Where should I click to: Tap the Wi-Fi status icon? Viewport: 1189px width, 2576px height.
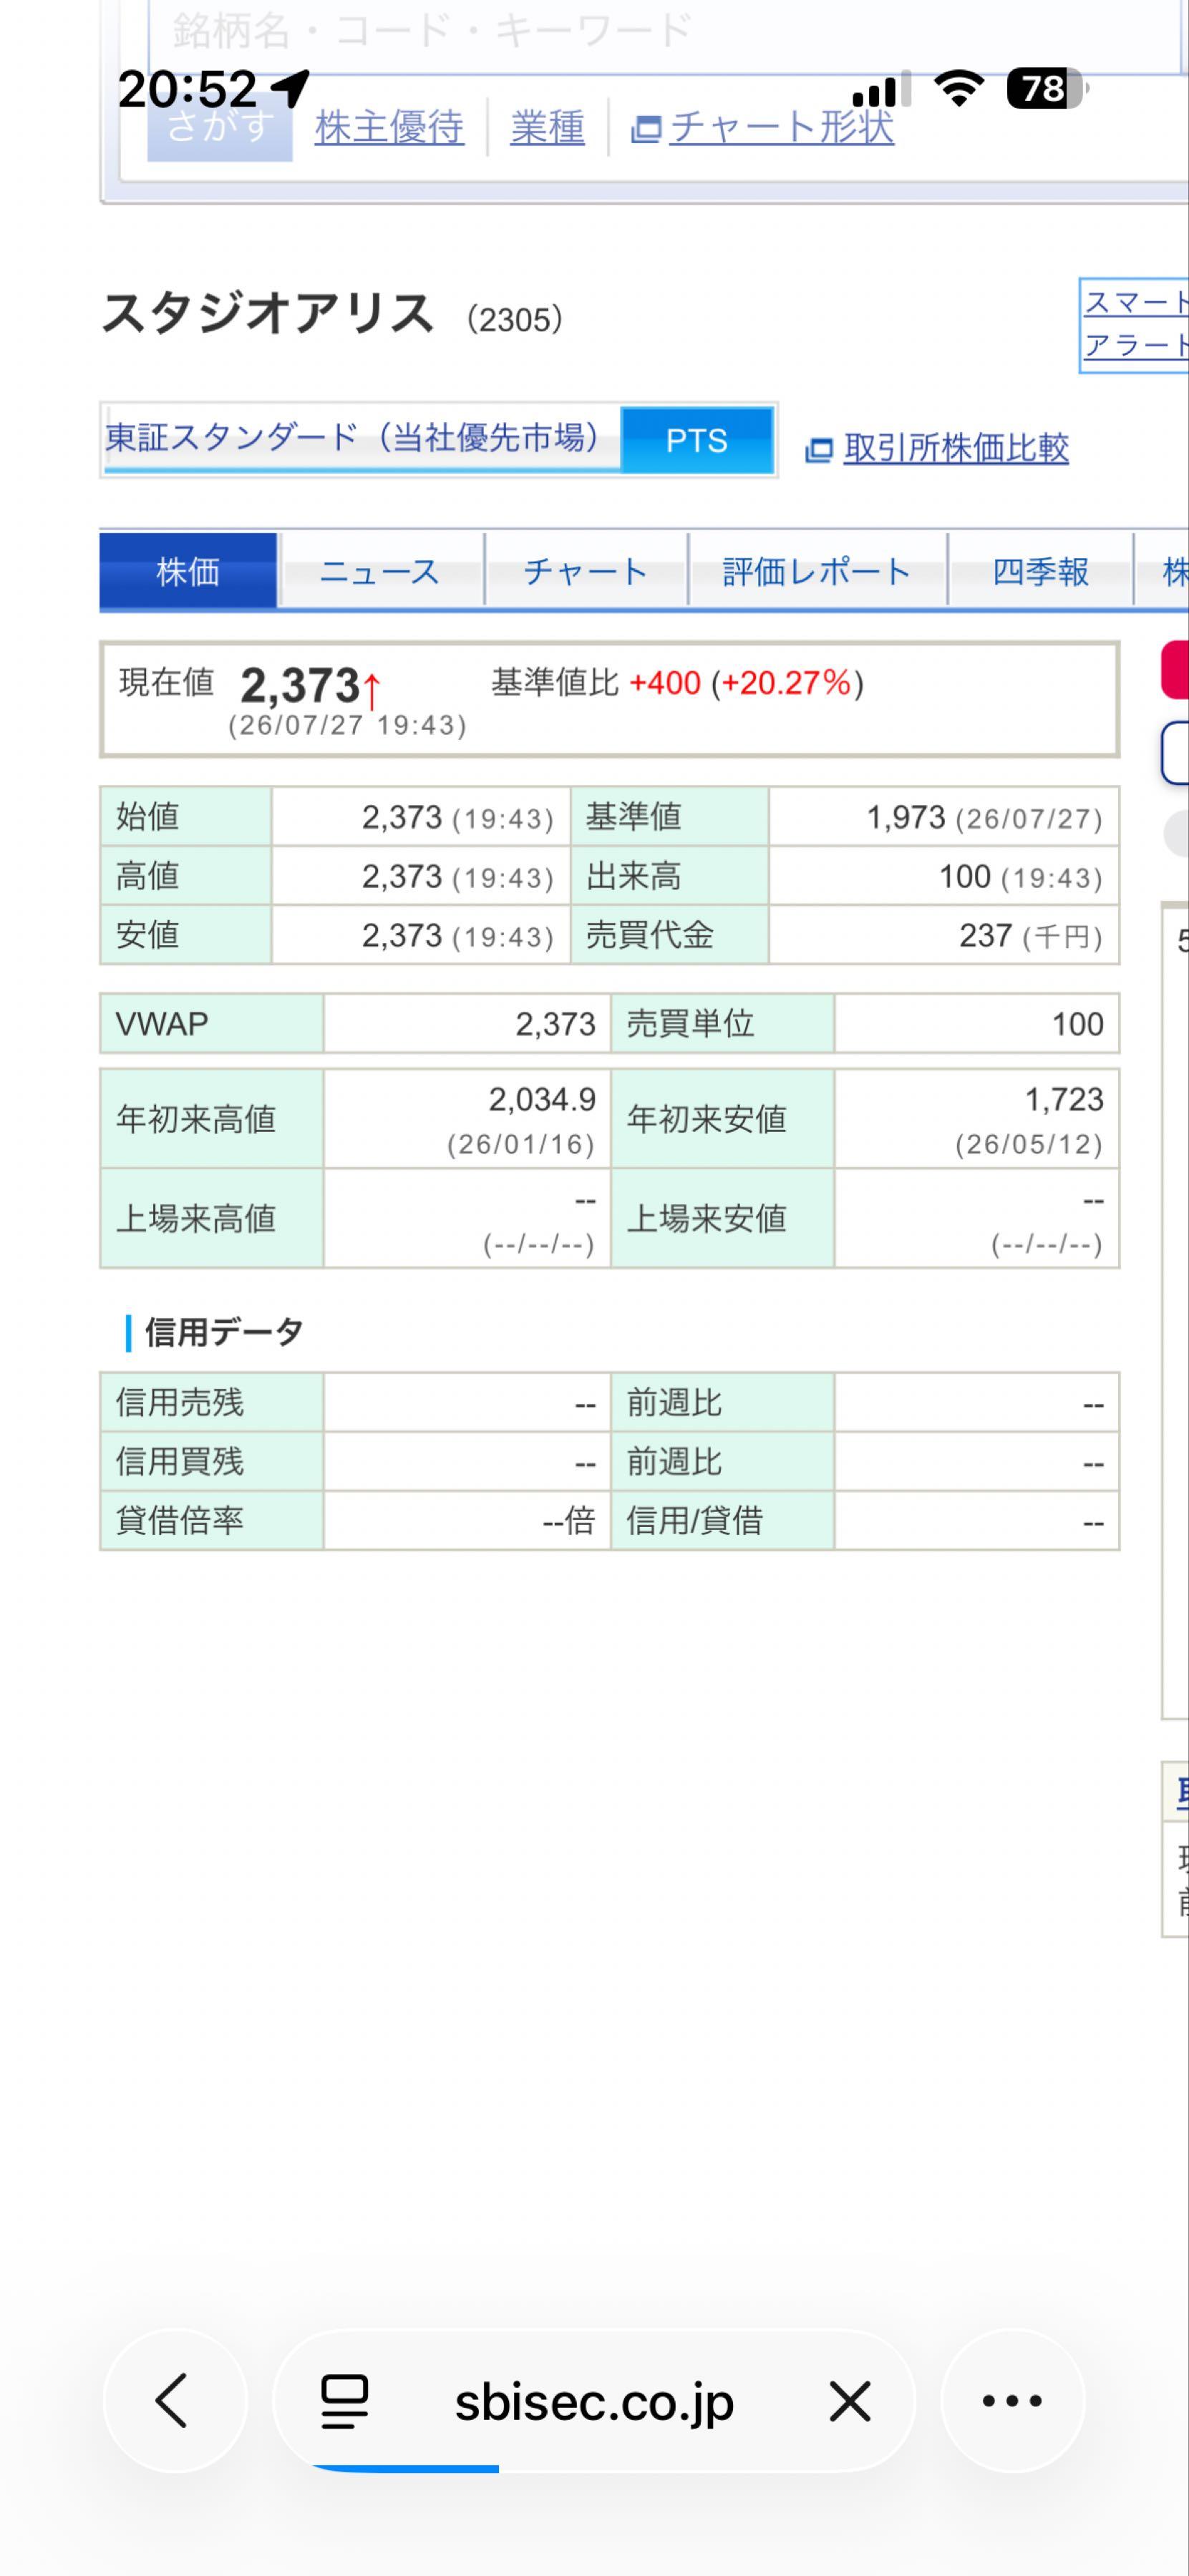tap(959, 88)
